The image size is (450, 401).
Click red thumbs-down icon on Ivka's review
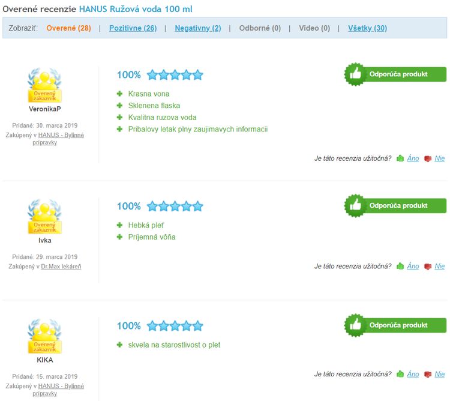[428, 267]
